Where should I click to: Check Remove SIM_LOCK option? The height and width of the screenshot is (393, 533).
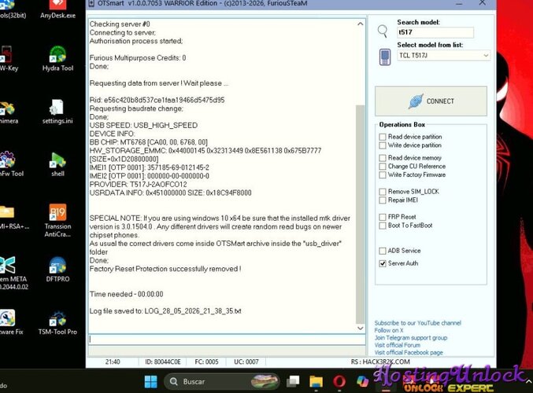[383, 192]
